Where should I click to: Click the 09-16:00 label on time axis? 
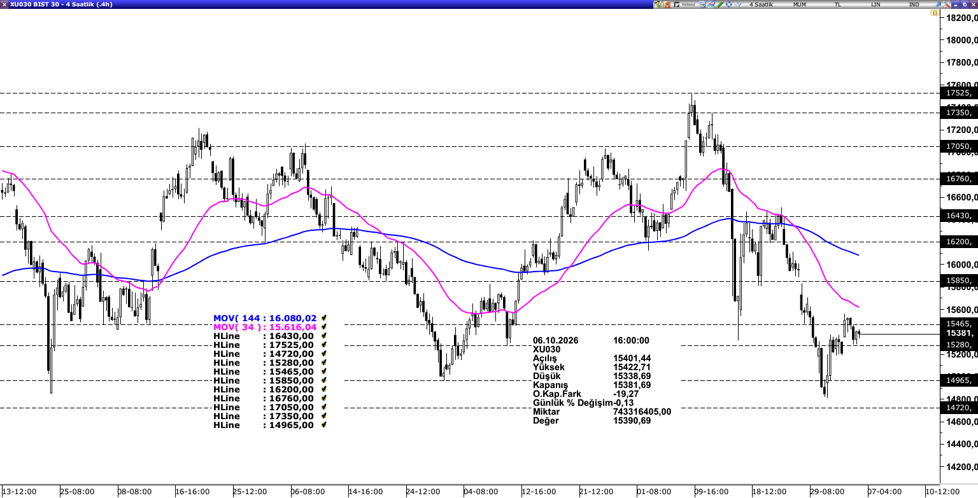(711, 492)
